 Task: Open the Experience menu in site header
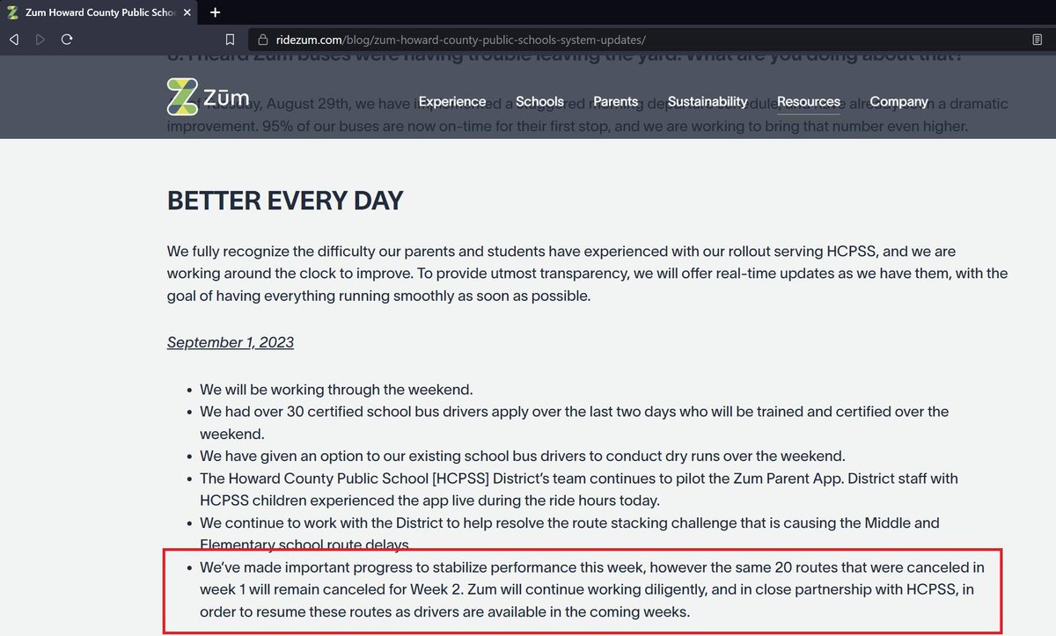(x=452, y=101)
